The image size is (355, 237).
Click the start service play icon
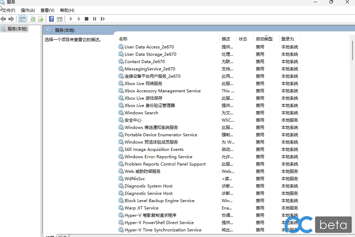[x=71, y=19]
